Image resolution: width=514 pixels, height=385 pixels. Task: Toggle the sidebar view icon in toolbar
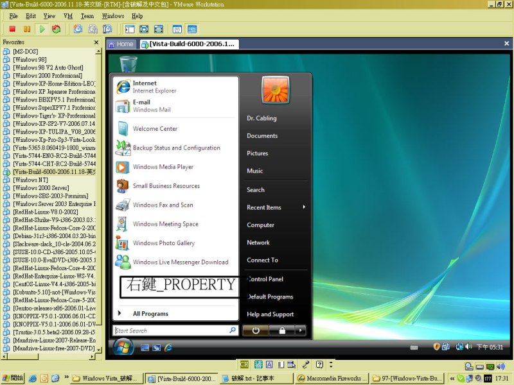[130, 29]
